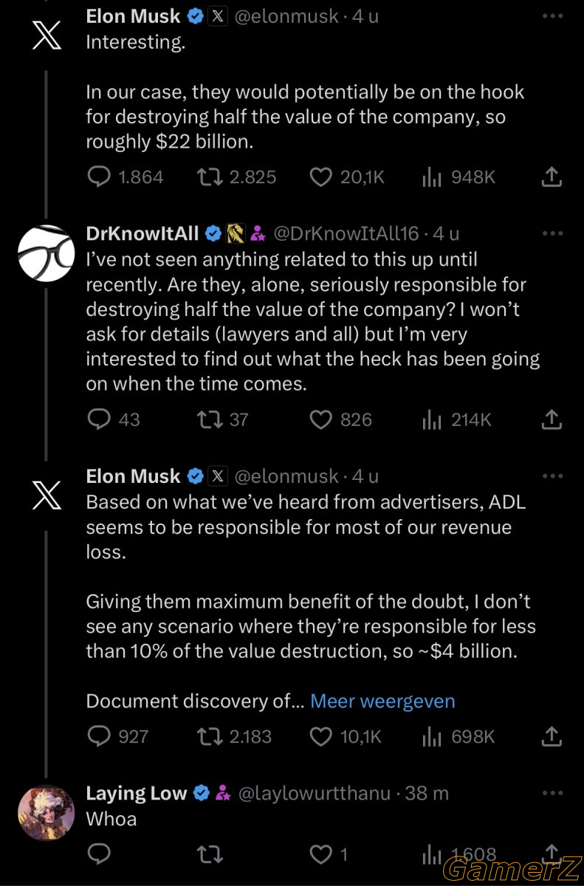Share the first Elon Musk tweet
584x886 pixels.
[x=552, y=177]
